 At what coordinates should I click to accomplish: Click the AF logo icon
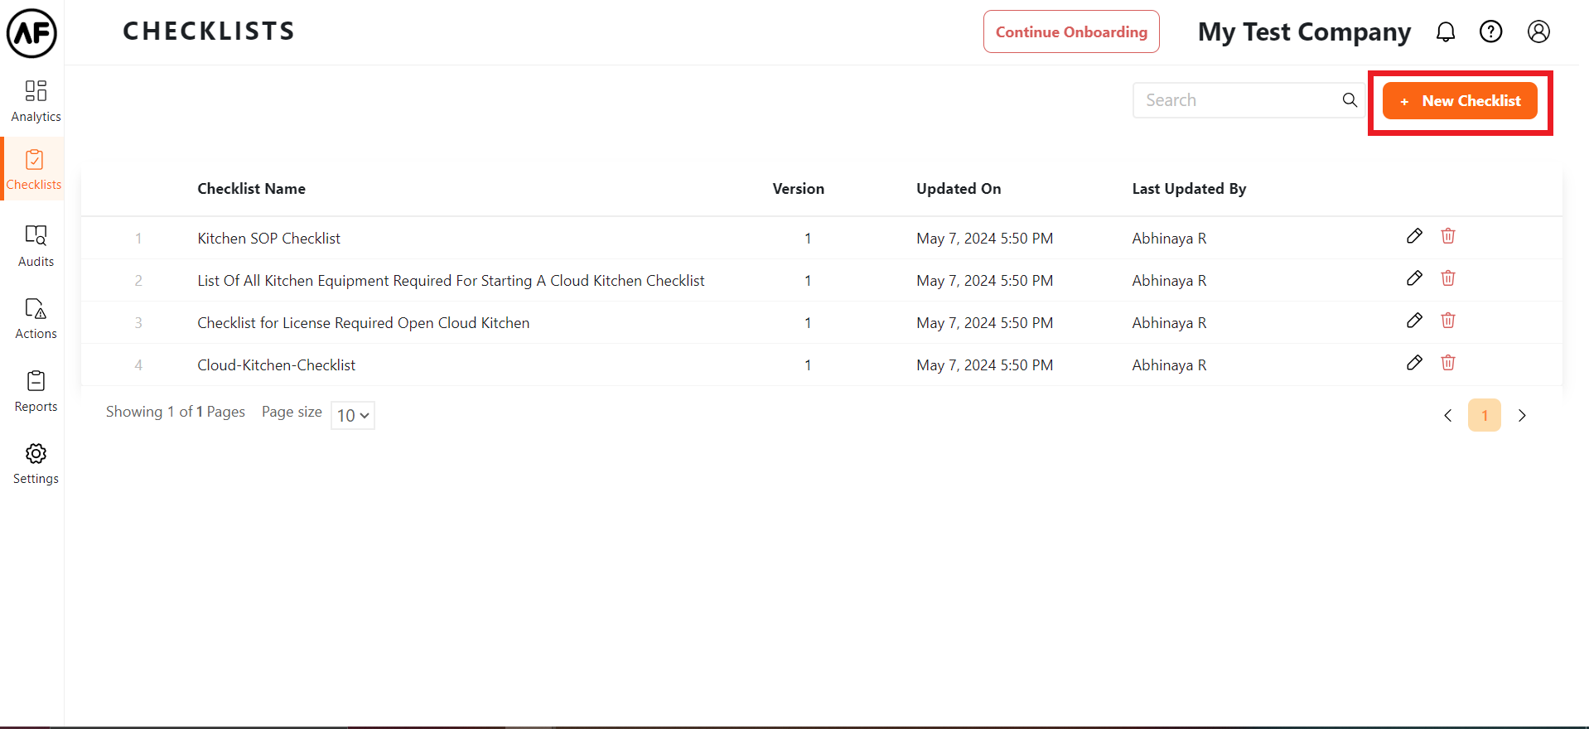(32, 33)
